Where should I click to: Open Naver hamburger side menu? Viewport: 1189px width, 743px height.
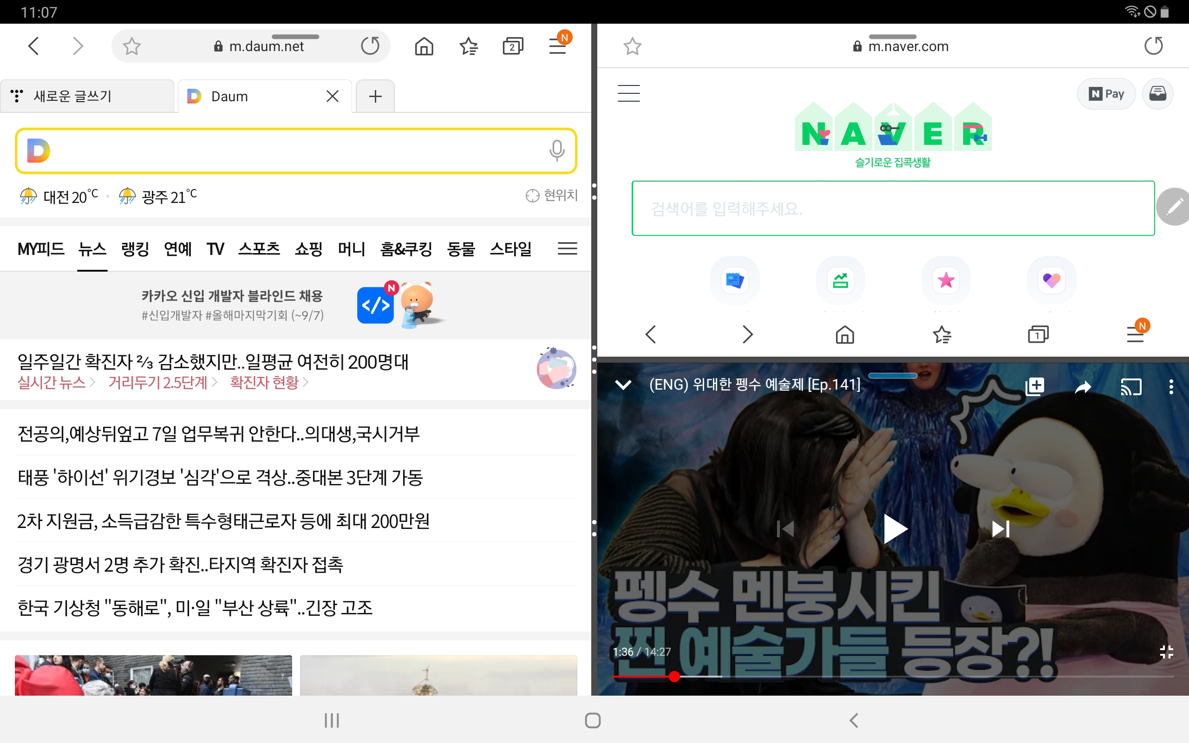click(628, 93)
